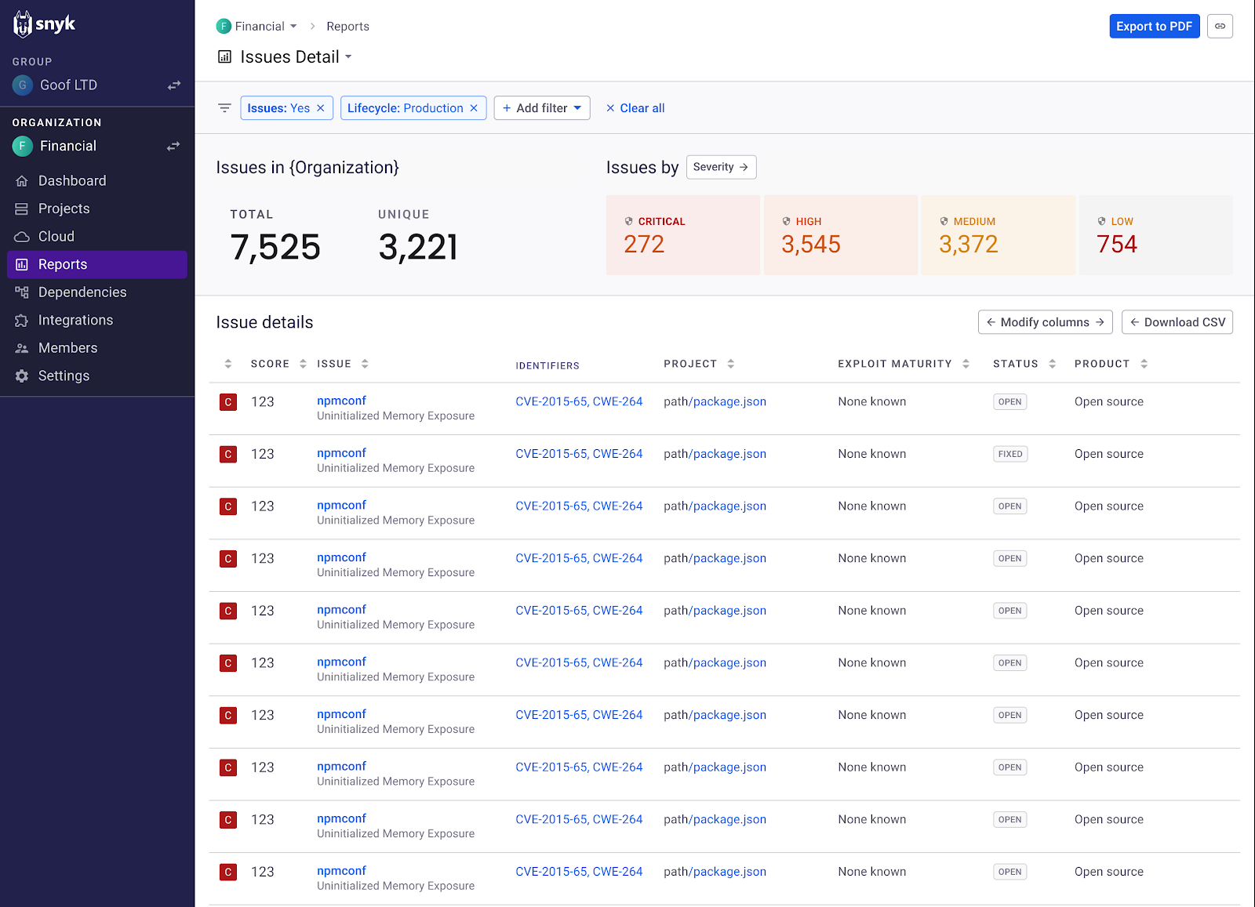Click the Issue details heading

[264, 322]
